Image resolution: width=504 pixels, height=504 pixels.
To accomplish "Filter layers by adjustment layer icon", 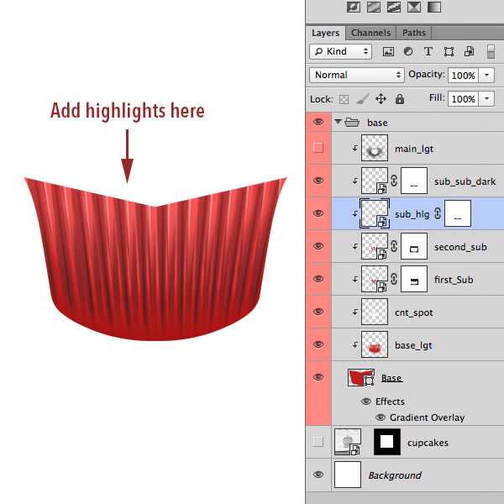I will (x=409, y=52).
